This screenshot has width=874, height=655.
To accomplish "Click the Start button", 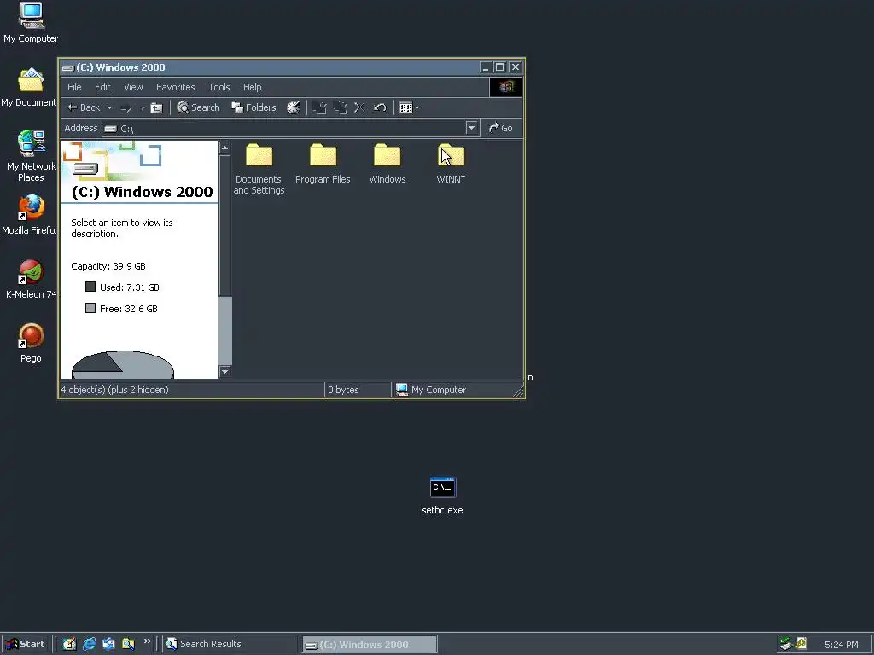I will point(25,645).
